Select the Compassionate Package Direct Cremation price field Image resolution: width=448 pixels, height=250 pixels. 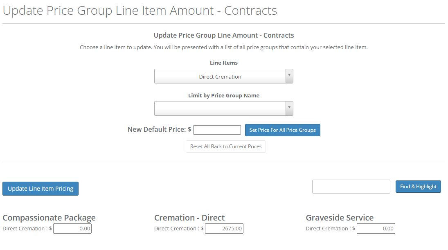point(72,229)
